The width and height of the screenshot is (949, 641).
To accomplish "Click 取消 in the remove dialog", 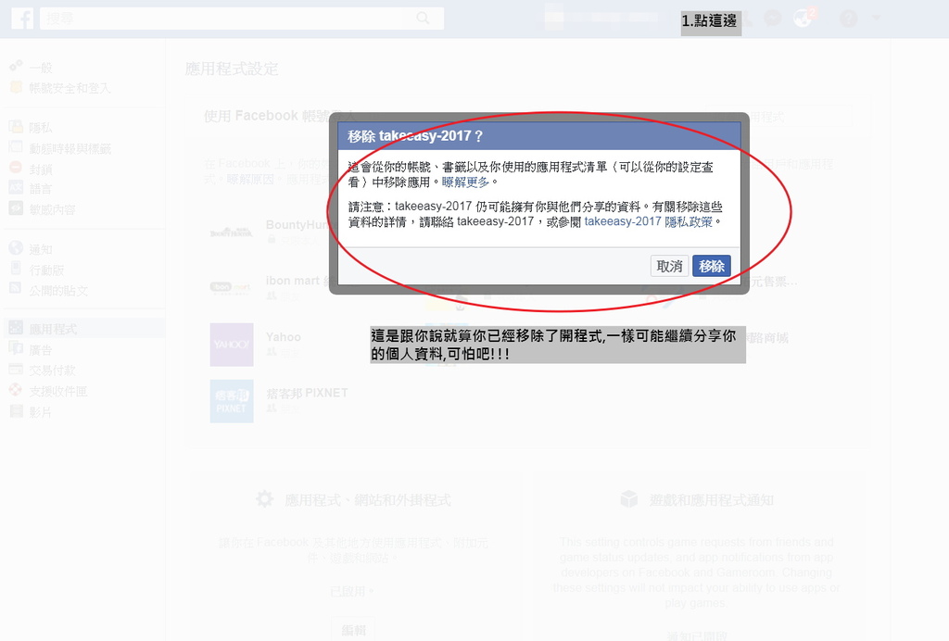I will [x=669, y=266].
